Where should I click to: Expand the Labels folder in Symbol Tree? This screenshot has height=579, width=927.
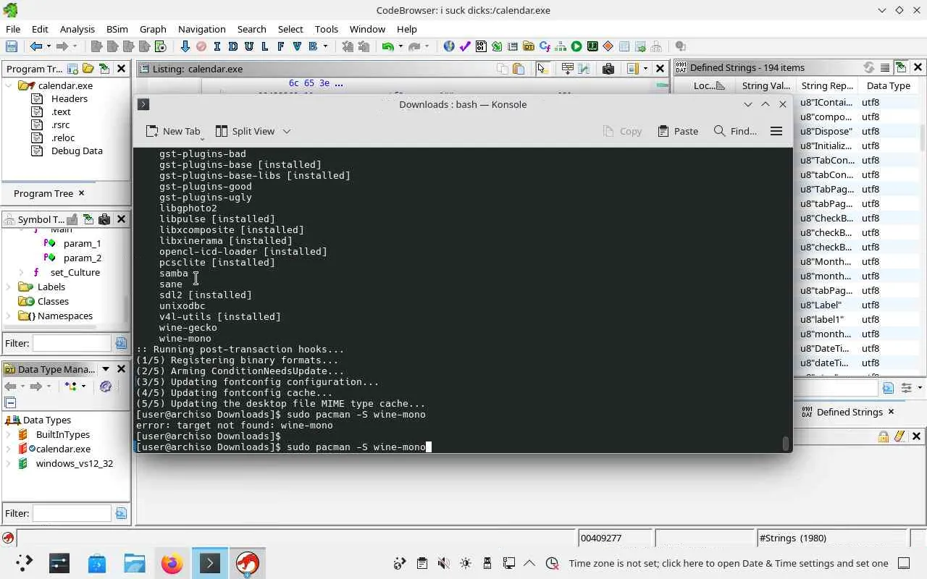pos(9,287)
